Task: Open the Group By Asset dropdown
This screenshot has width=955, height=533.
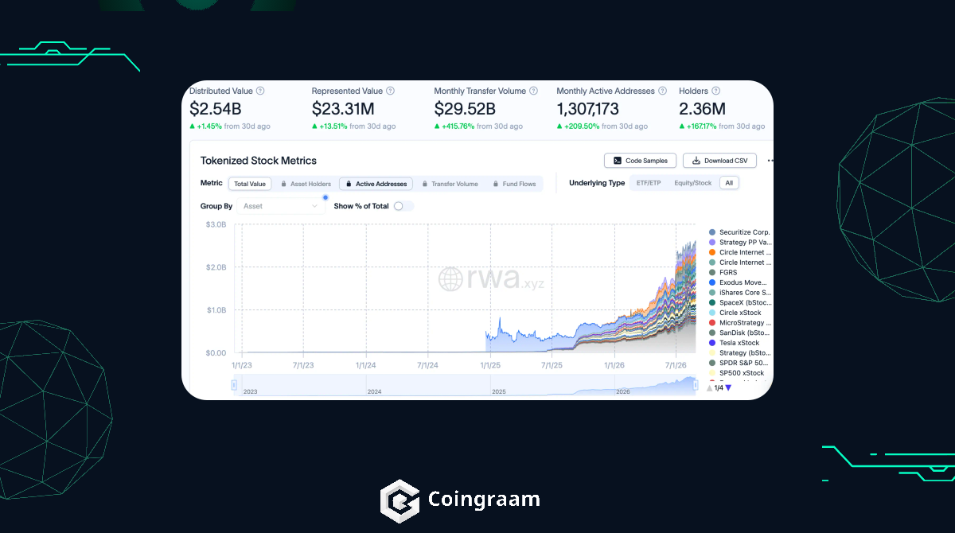Action: pyautogui.click(x=280, y=206)
